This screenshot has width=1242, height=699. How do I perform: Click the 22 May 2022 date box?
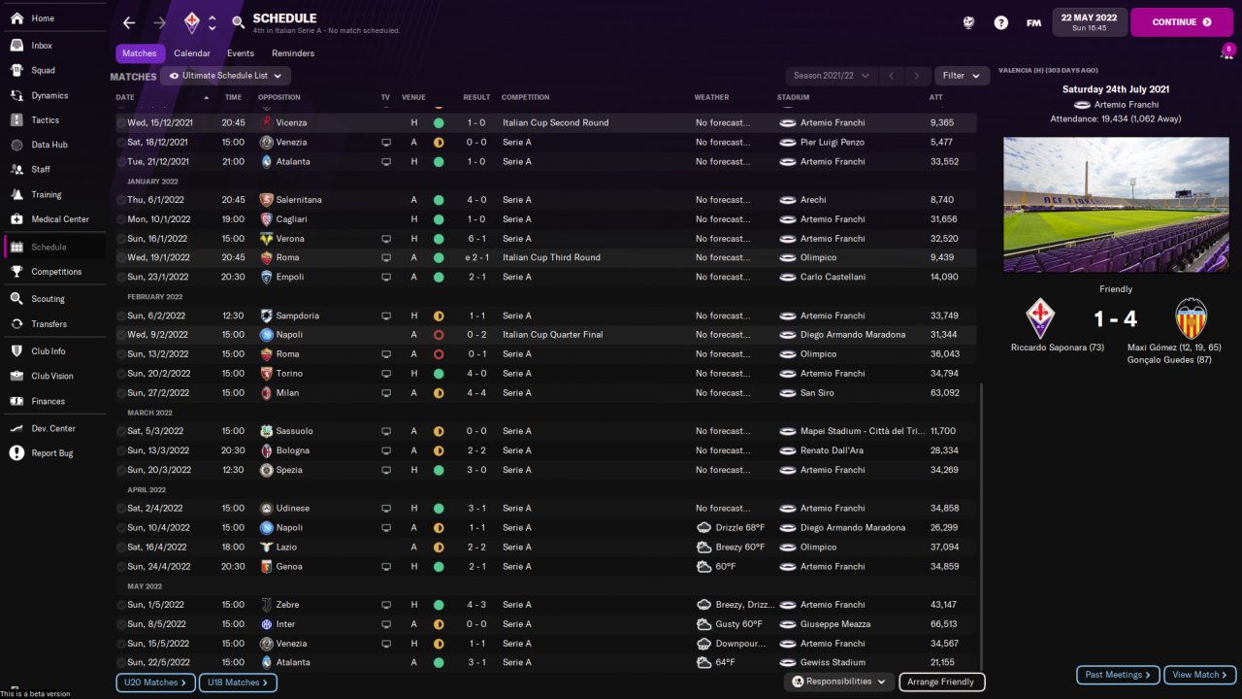1090,21
